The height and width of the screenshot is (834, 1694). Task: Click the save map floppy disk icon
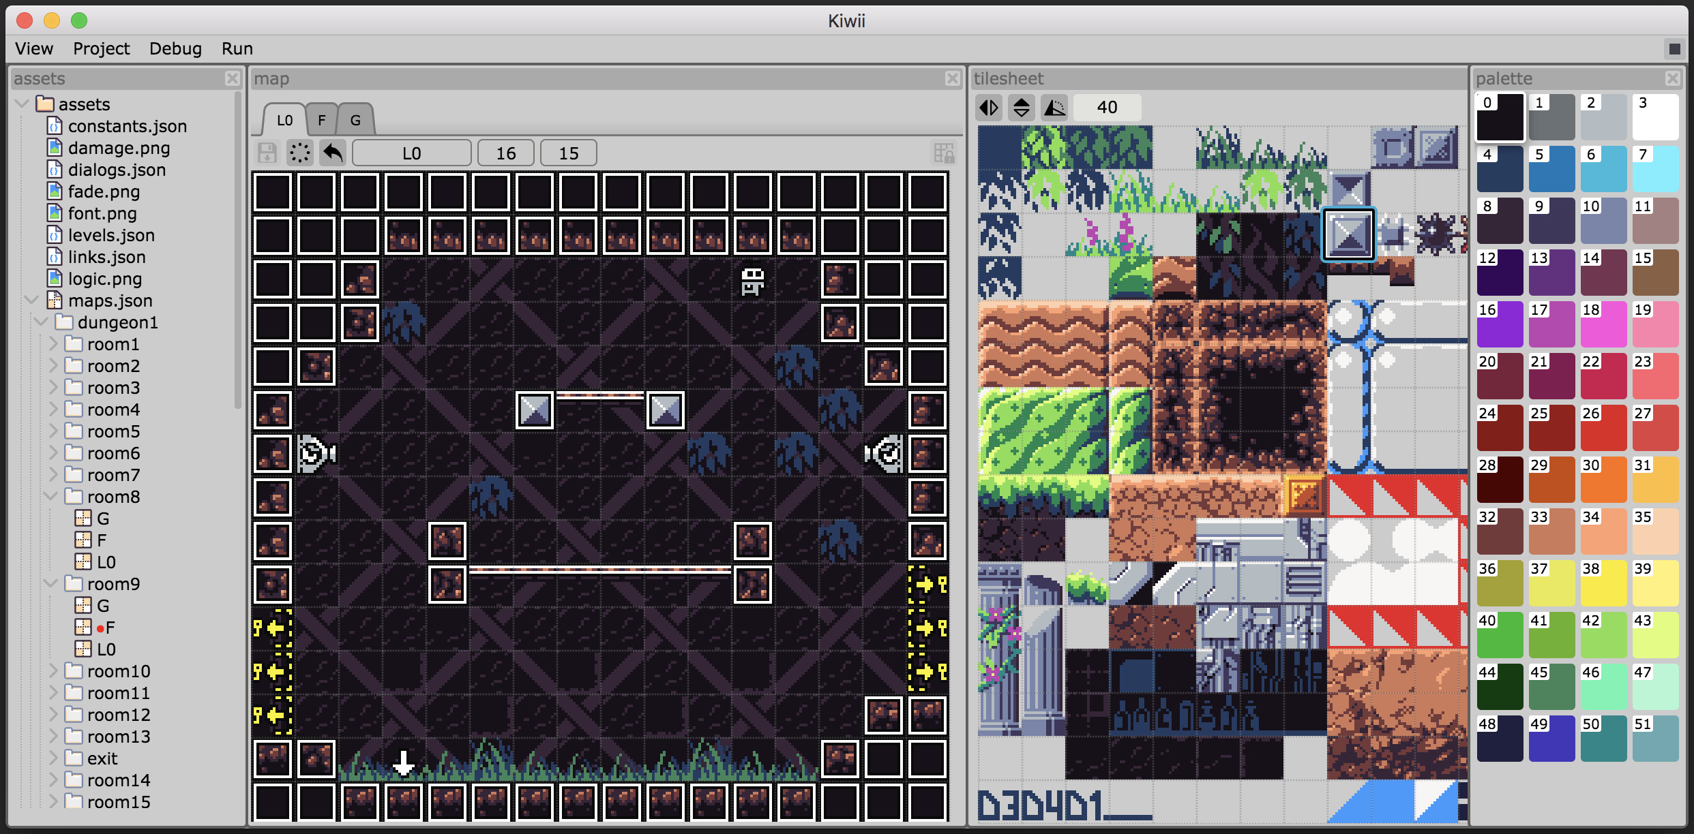(x=267, y=153)
